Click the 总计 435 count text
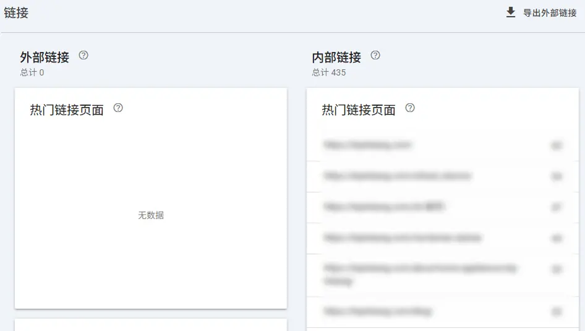Viewport: 585px width, 331px height. point(329,72)
